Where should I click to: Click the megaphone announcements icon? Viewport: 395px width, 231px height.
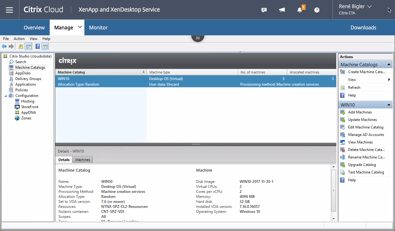(282, 10)
